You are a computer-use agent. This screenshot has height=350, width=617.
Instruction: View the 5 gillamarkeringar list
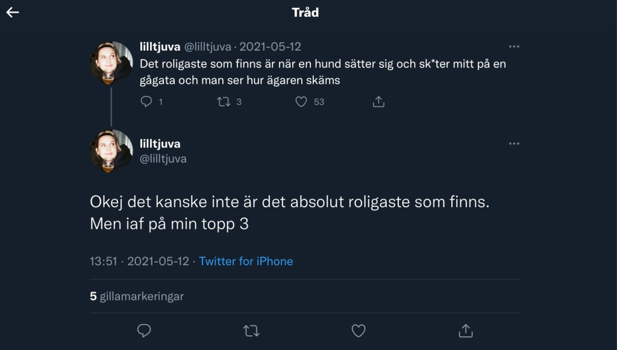coord(137,296)
